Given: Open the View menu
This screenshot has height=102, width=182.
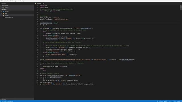Looking at the screenshot, I should pos(8,1).
